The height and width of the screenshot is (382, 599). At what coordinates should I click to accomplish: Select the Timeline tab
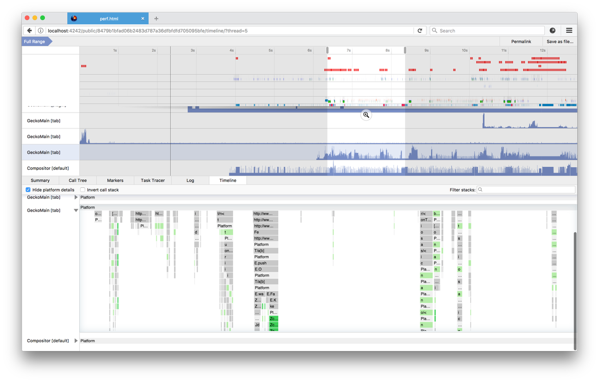228,180
